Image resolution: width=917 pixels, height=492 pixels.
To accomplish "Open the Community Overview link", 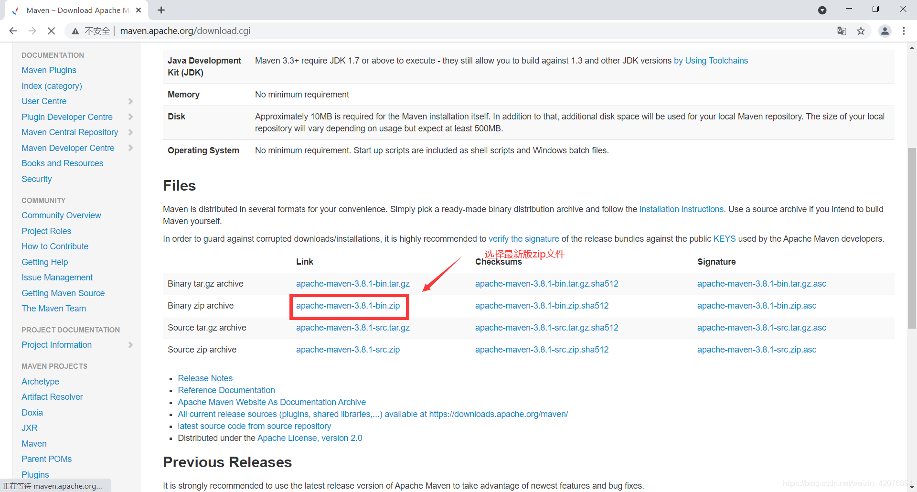I will point(61,215).
